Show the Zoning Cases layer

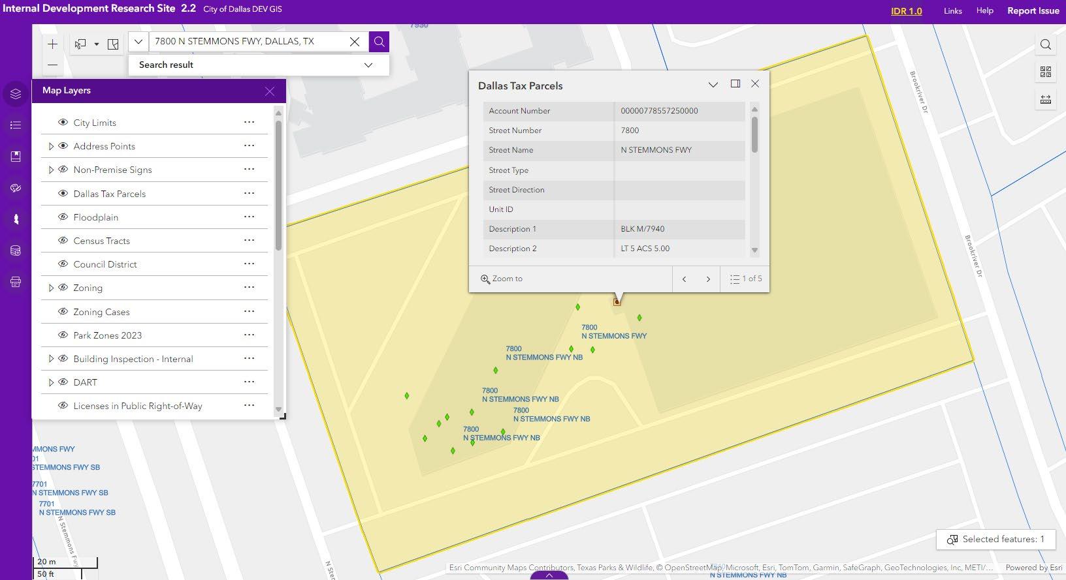pos(63,312)
